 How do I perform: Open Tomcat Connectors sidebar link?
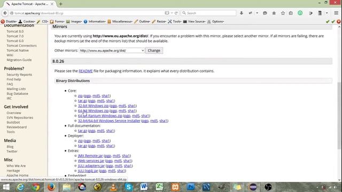[21, 46]
